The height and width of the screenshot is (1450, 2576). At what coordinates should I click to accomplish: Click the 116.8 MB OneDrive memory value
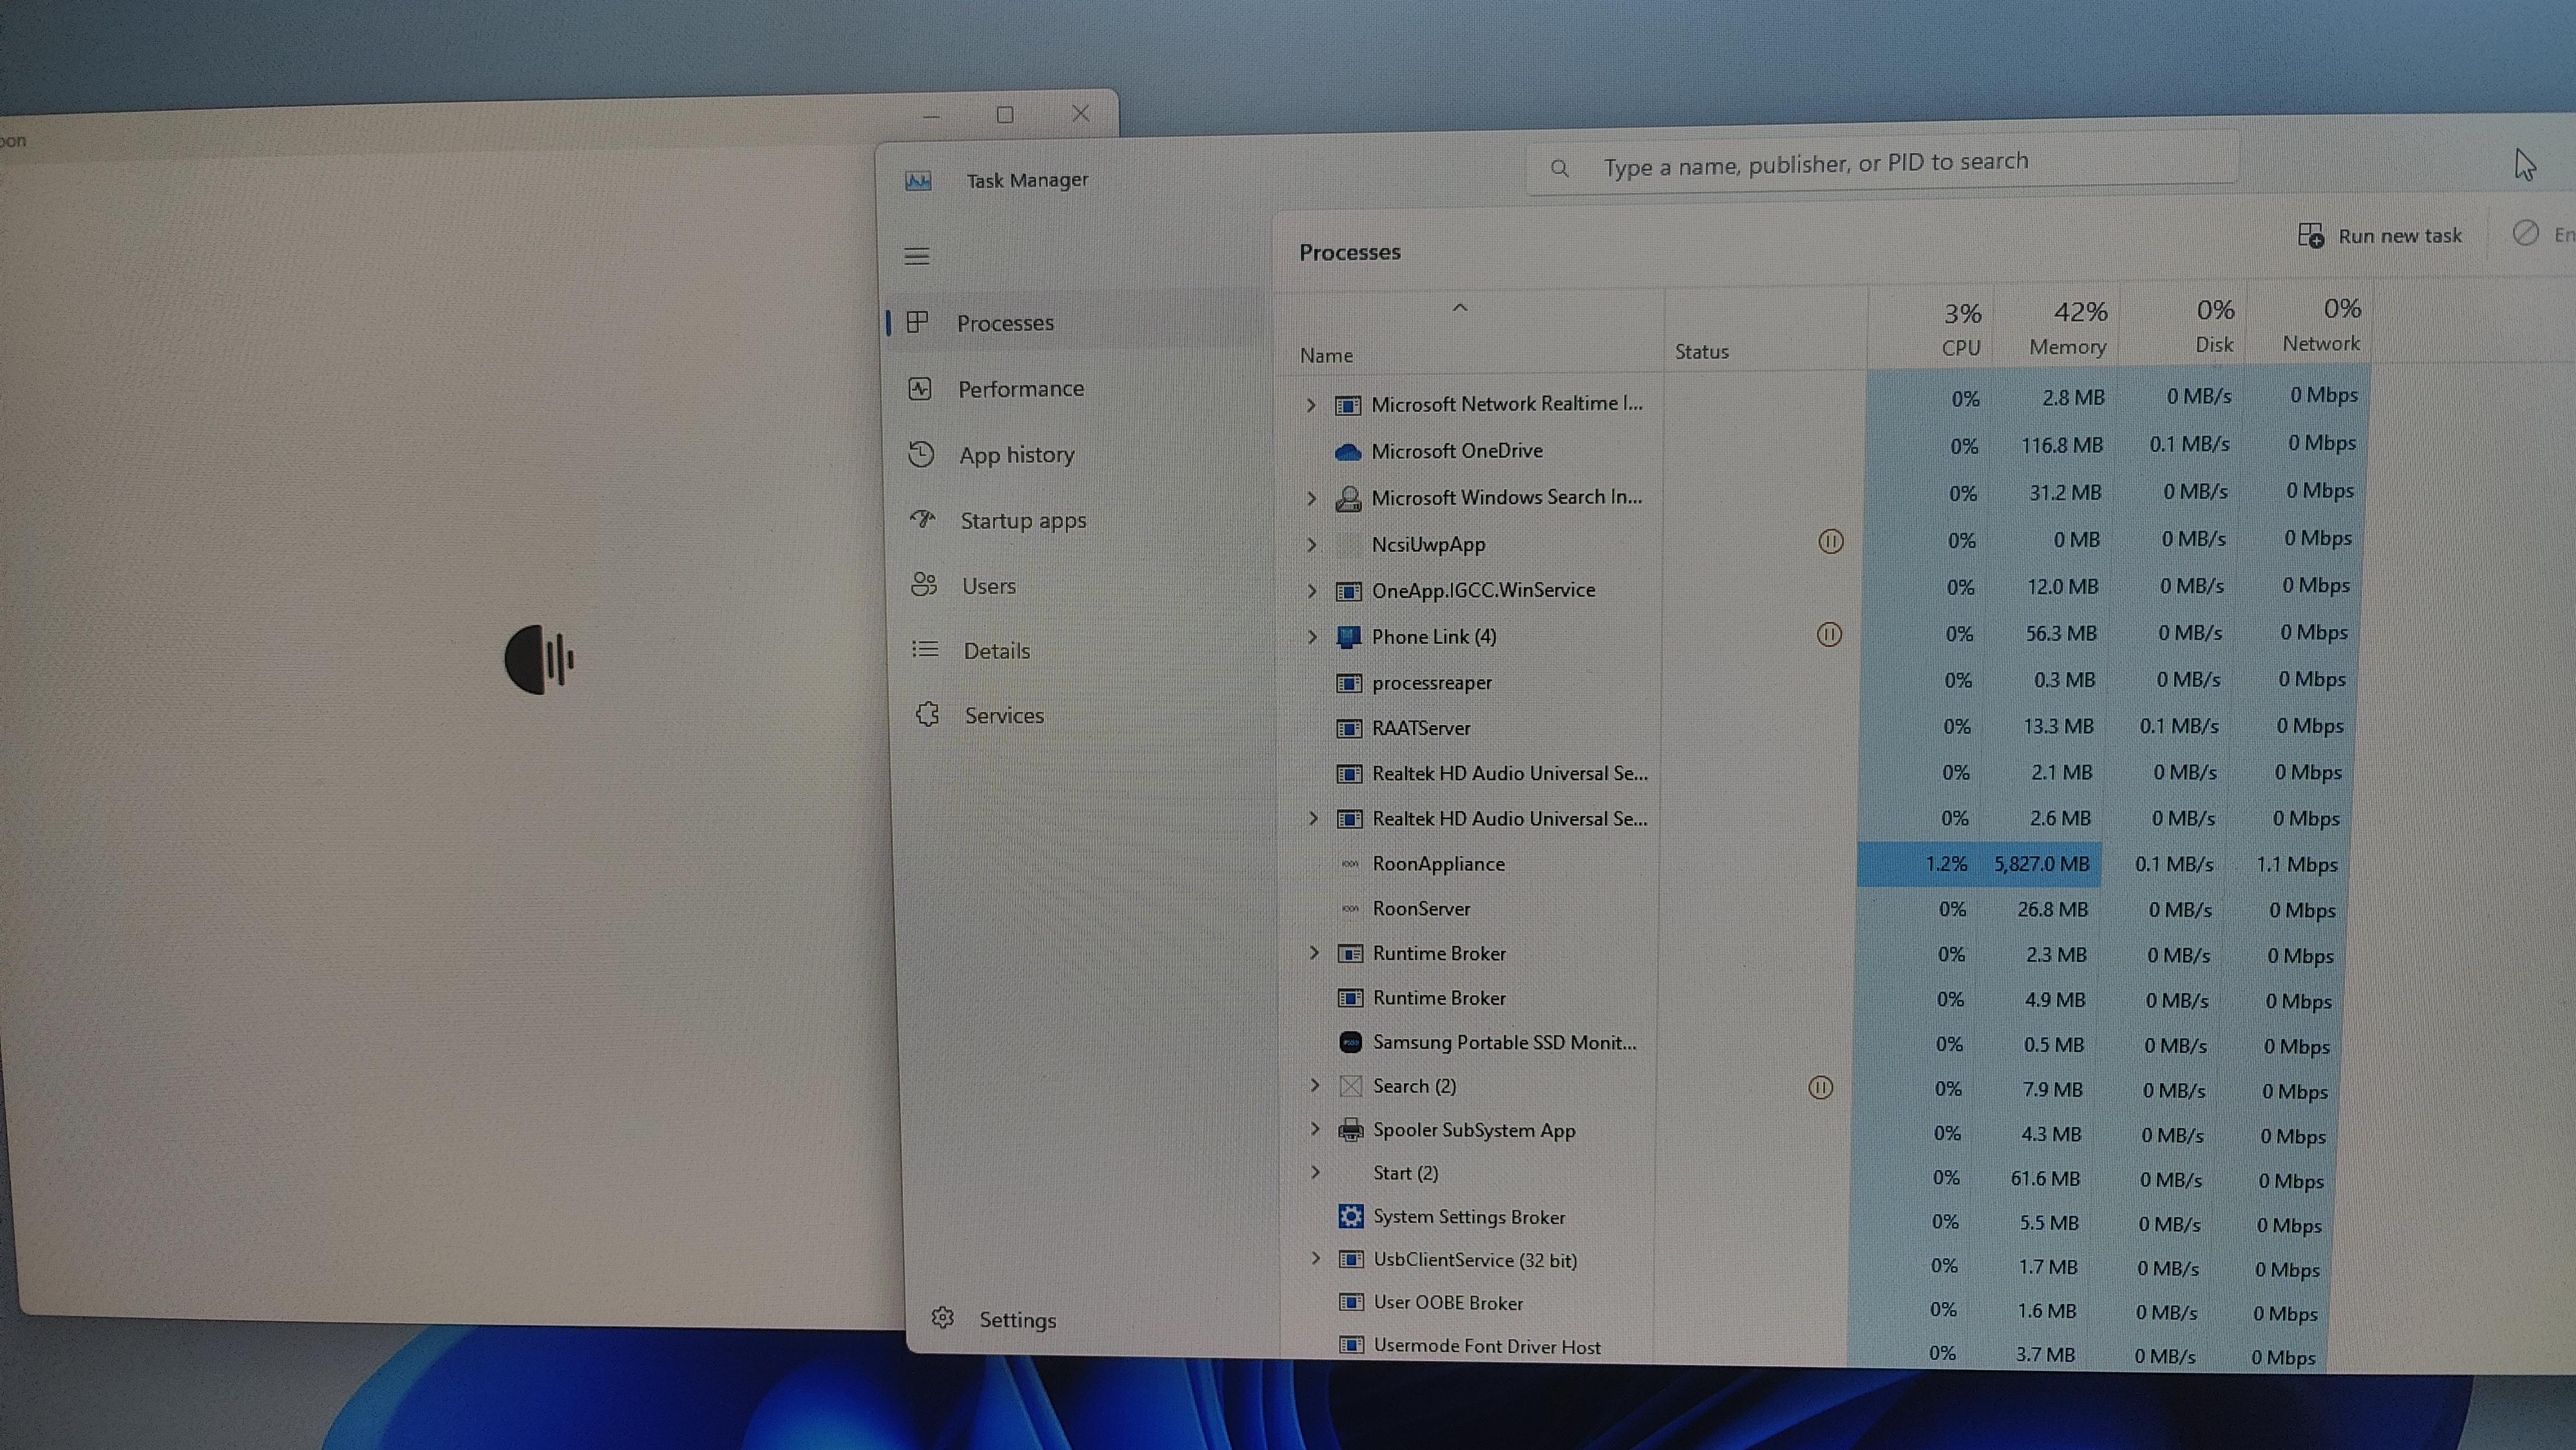pos(2061,445)
